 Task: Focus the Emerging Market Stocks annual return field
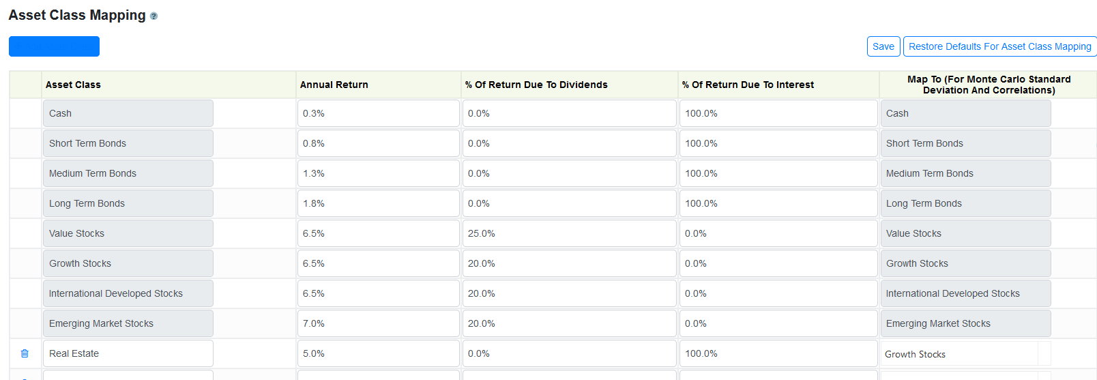[379, 323]
